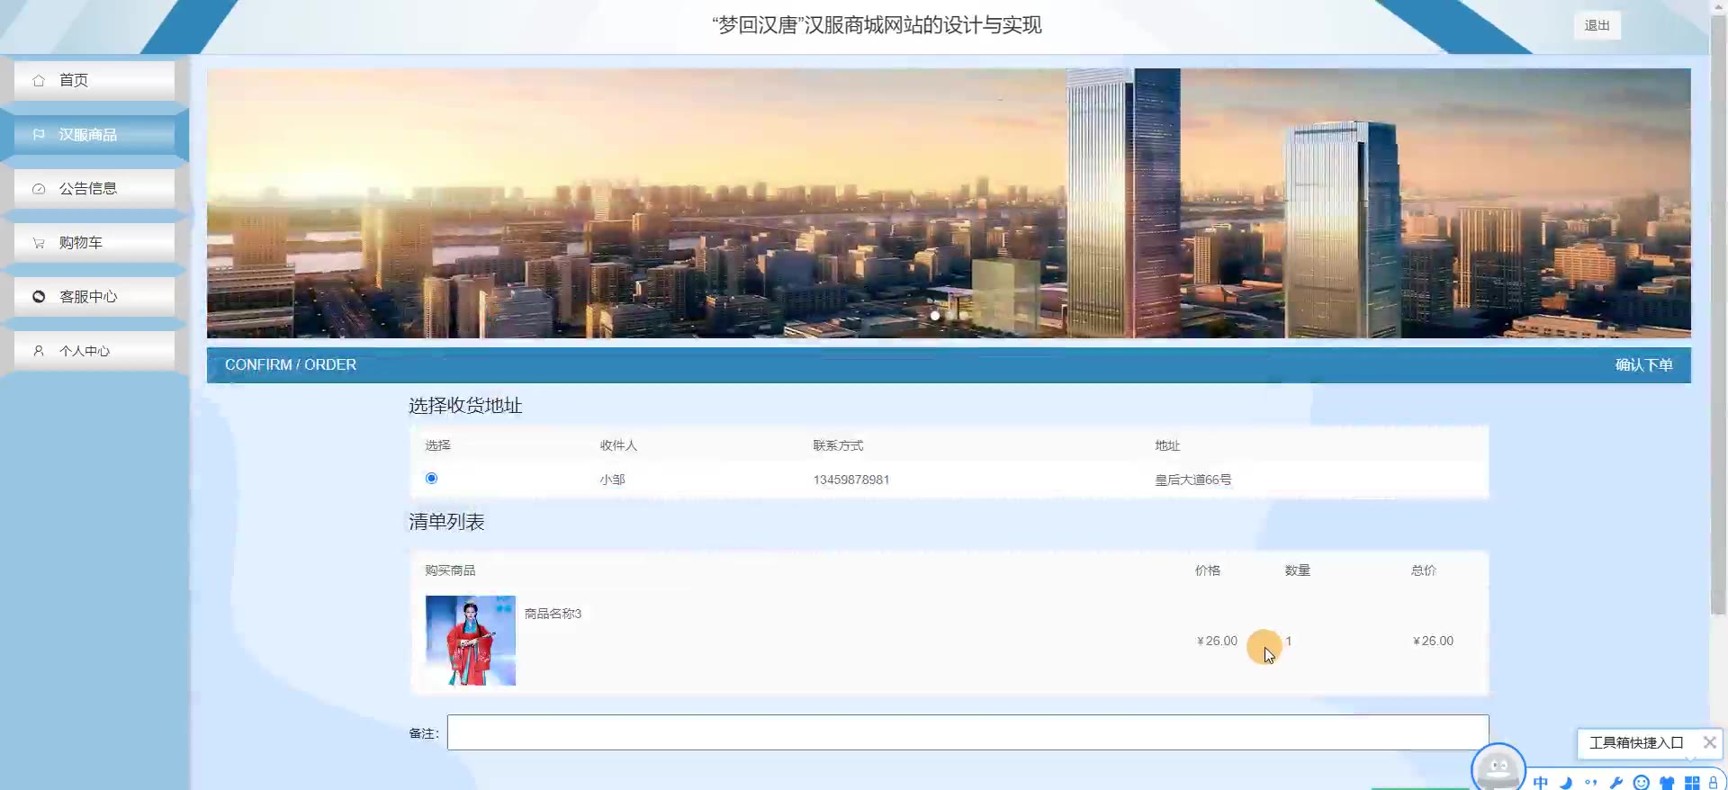Click the page vertical scrollbar

(1718, 315)
